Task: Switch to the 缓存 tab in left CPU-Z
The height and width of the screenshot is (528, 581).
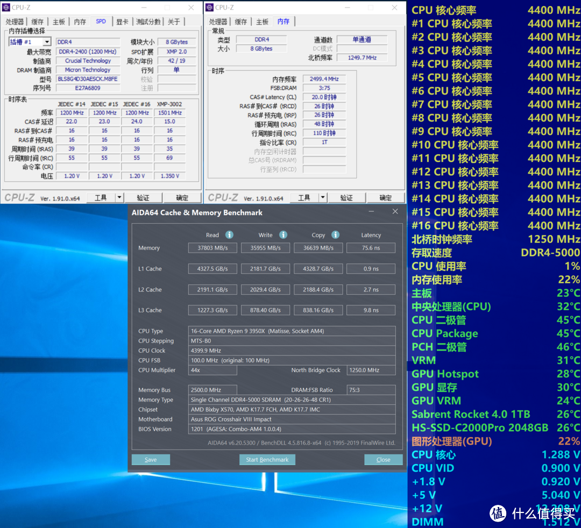Action: (x=37, y=22)
